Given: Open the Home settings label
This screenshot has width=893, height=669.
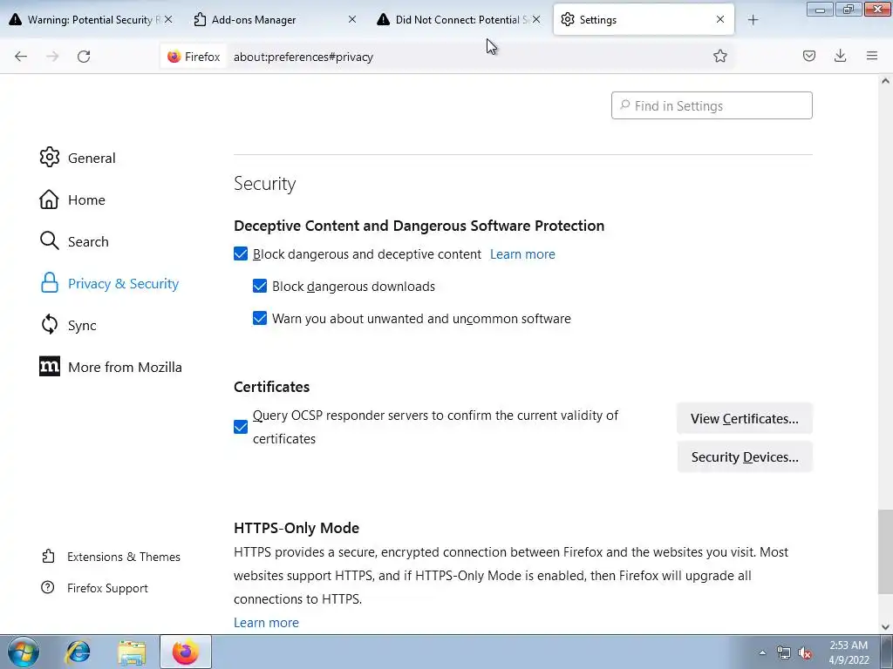Looking at the screenshot, I should (x=86, y=199).
